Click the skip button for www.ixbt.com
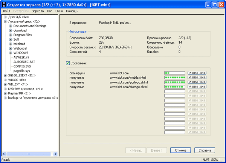226x163 pixels. pyautogui.click(x=197, y=73)
